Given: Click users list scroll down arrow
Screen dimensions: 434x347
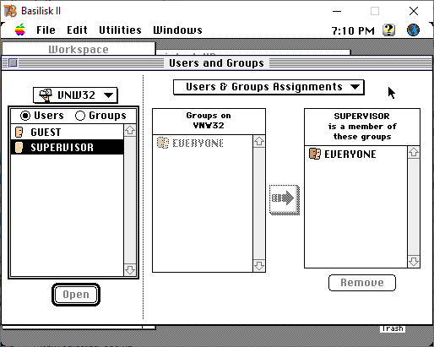Looking at the screenshot, I should (x=130, y=270).
